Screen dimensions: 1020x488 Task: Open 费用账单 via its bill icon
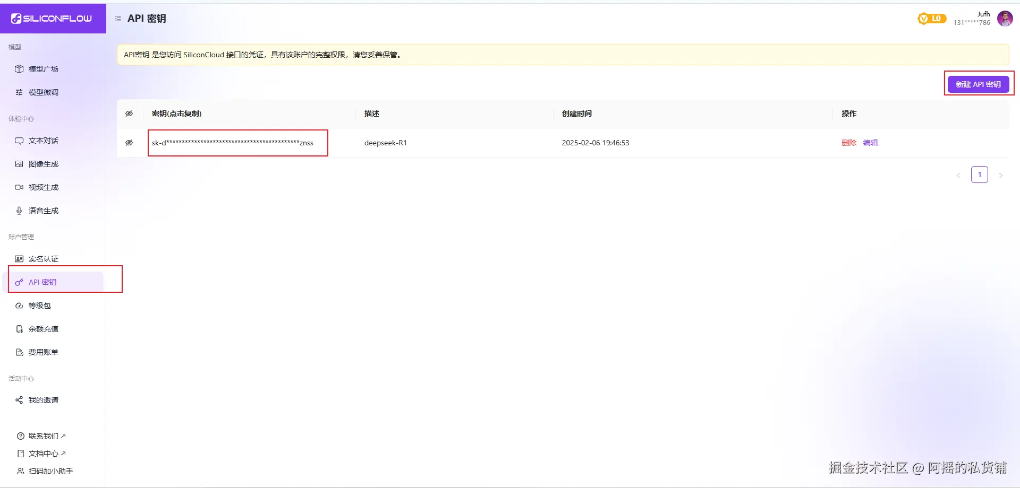(19, 352)
